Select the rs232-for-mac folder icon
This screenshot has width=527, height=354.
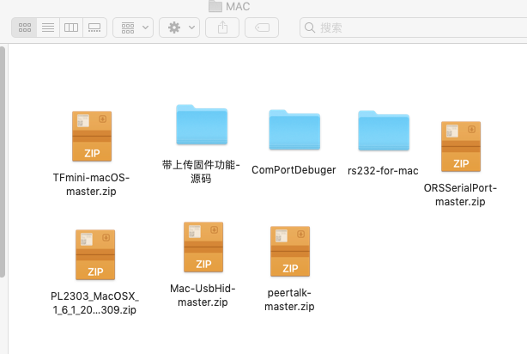384,131
